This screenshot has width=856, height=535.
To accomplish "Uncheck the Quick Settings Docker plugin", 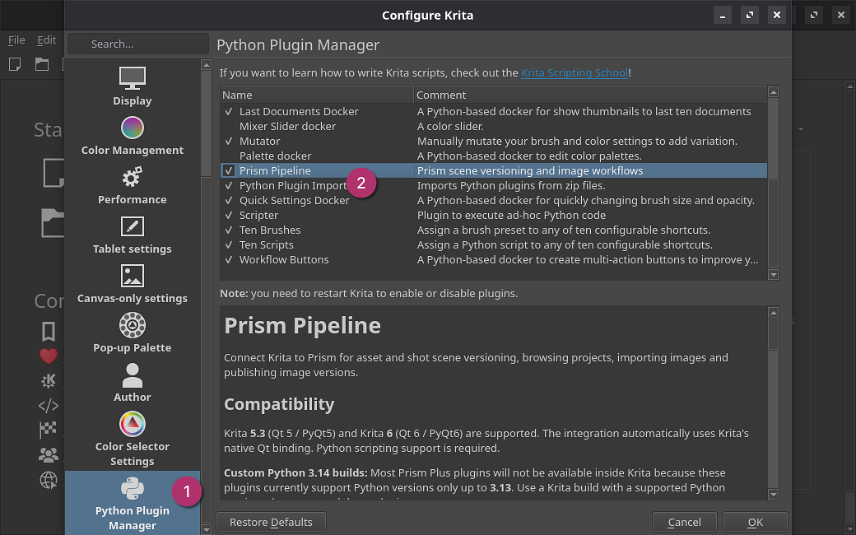I will pos(229,200).
